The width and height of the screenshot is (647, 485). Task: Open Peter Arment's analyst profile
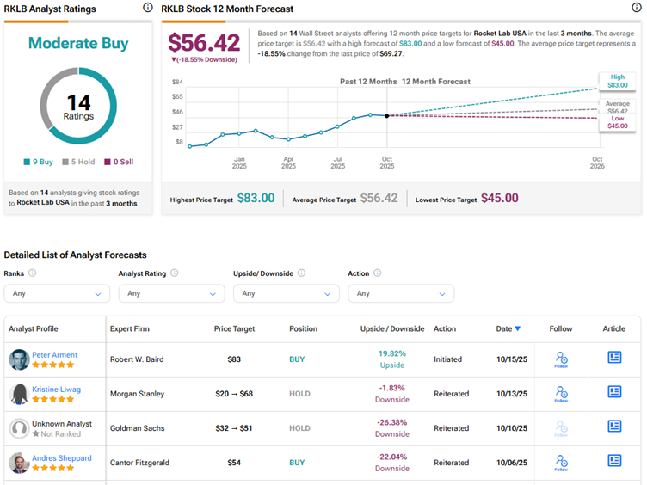tap(54, 354)
